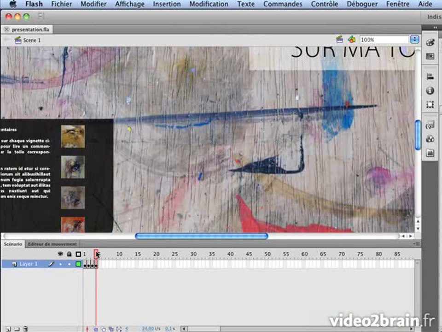Screen dimensions: 442x332
Task: Open the Fenêtre menu
Action: pos(398,4)
